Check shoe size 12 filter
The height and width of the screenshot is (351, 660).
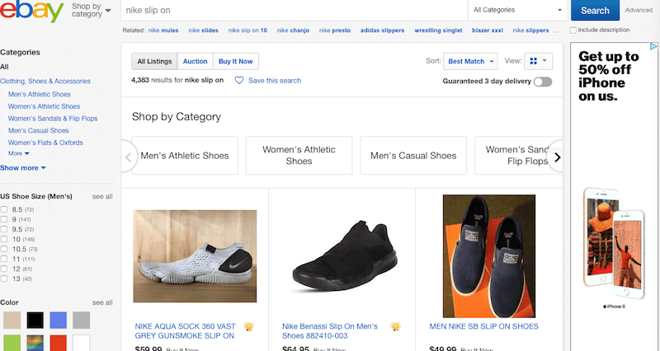4,269
